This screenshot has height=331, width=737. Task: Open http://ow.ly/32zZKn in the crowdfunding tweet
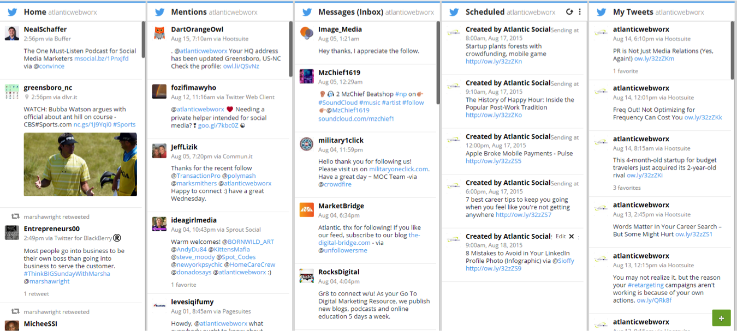pos(494,62)
